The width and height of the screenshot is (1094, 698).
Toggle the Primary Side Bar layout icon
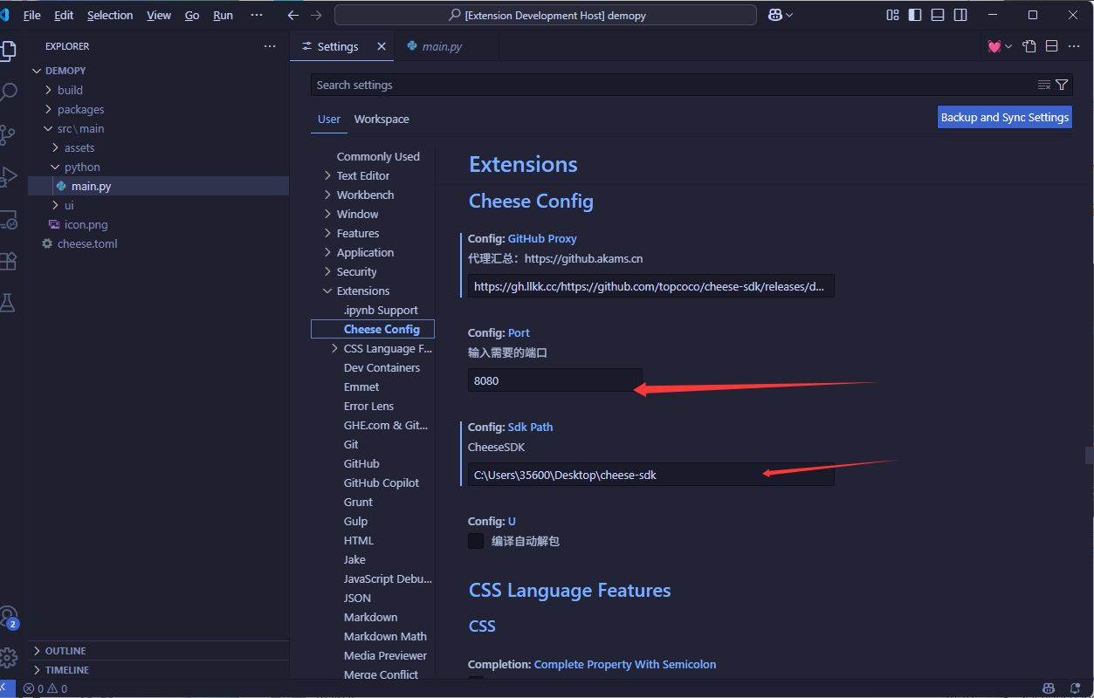point(915,15)
